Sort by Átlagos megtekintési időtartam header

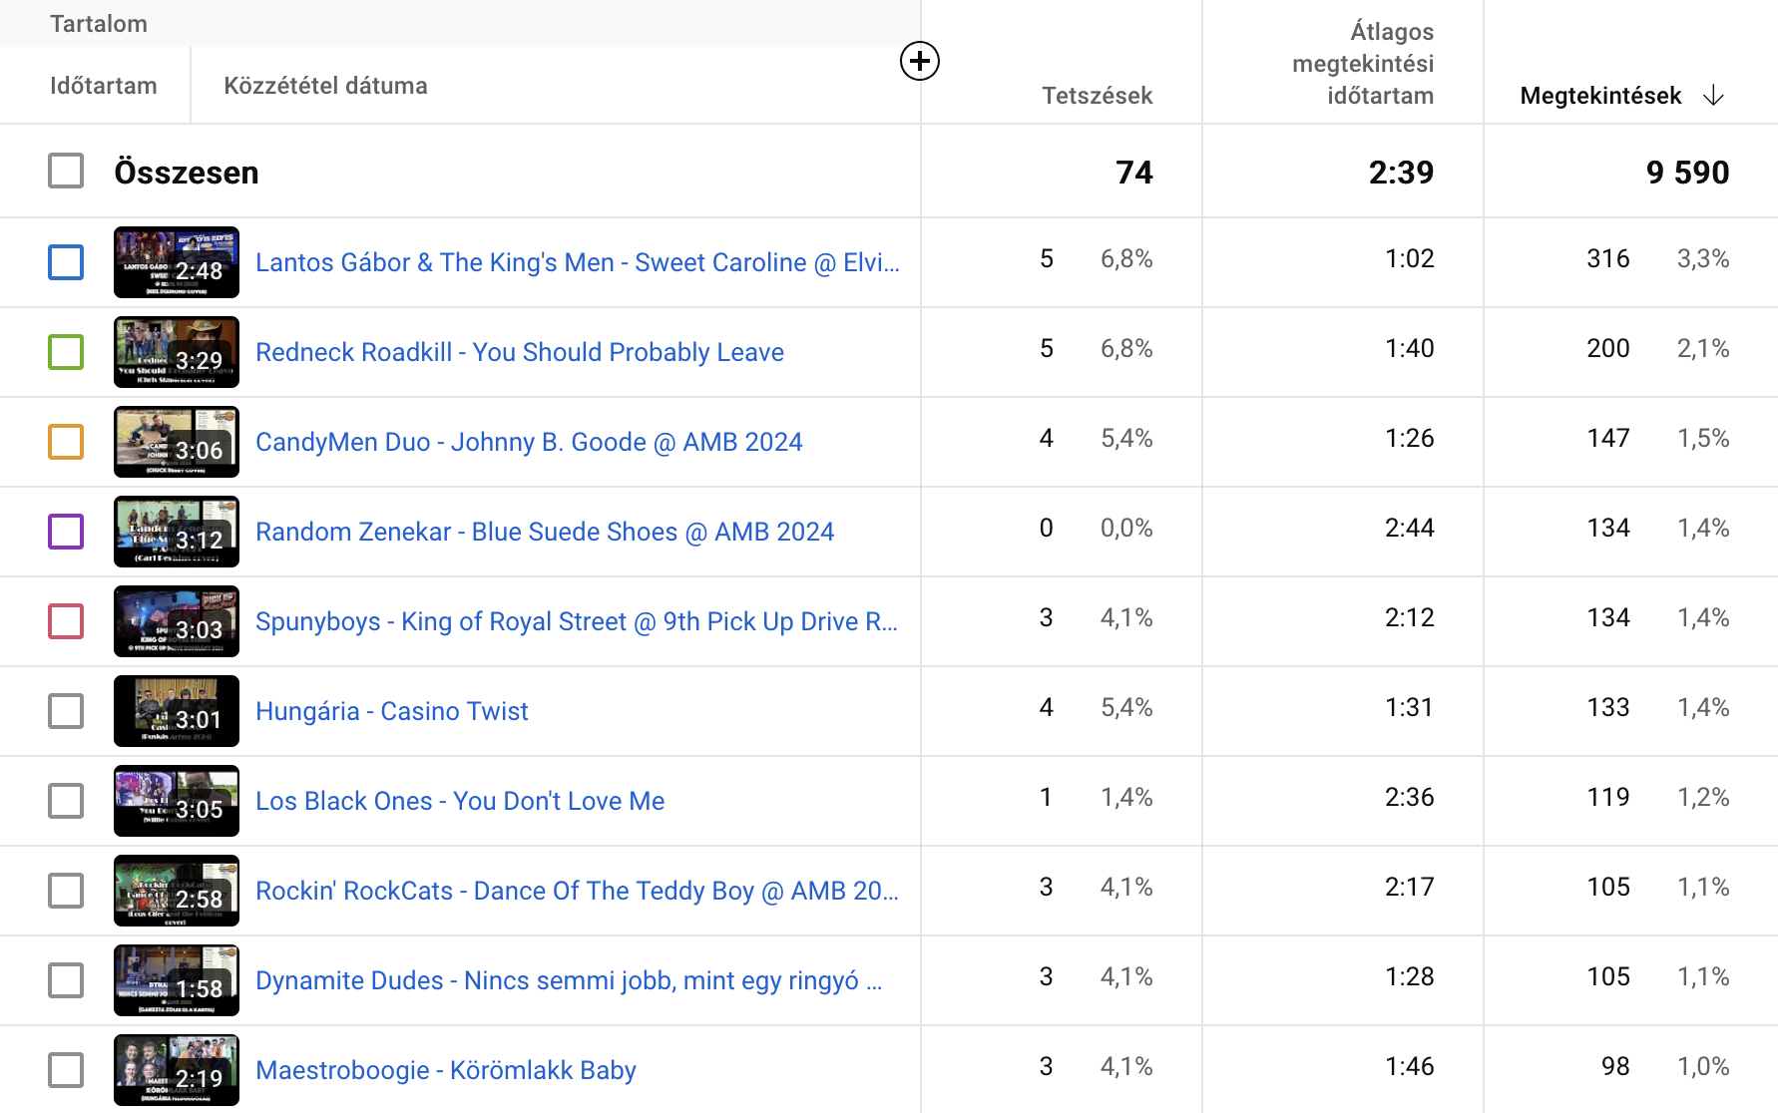pyautogui.click(x=1363, y=64)
